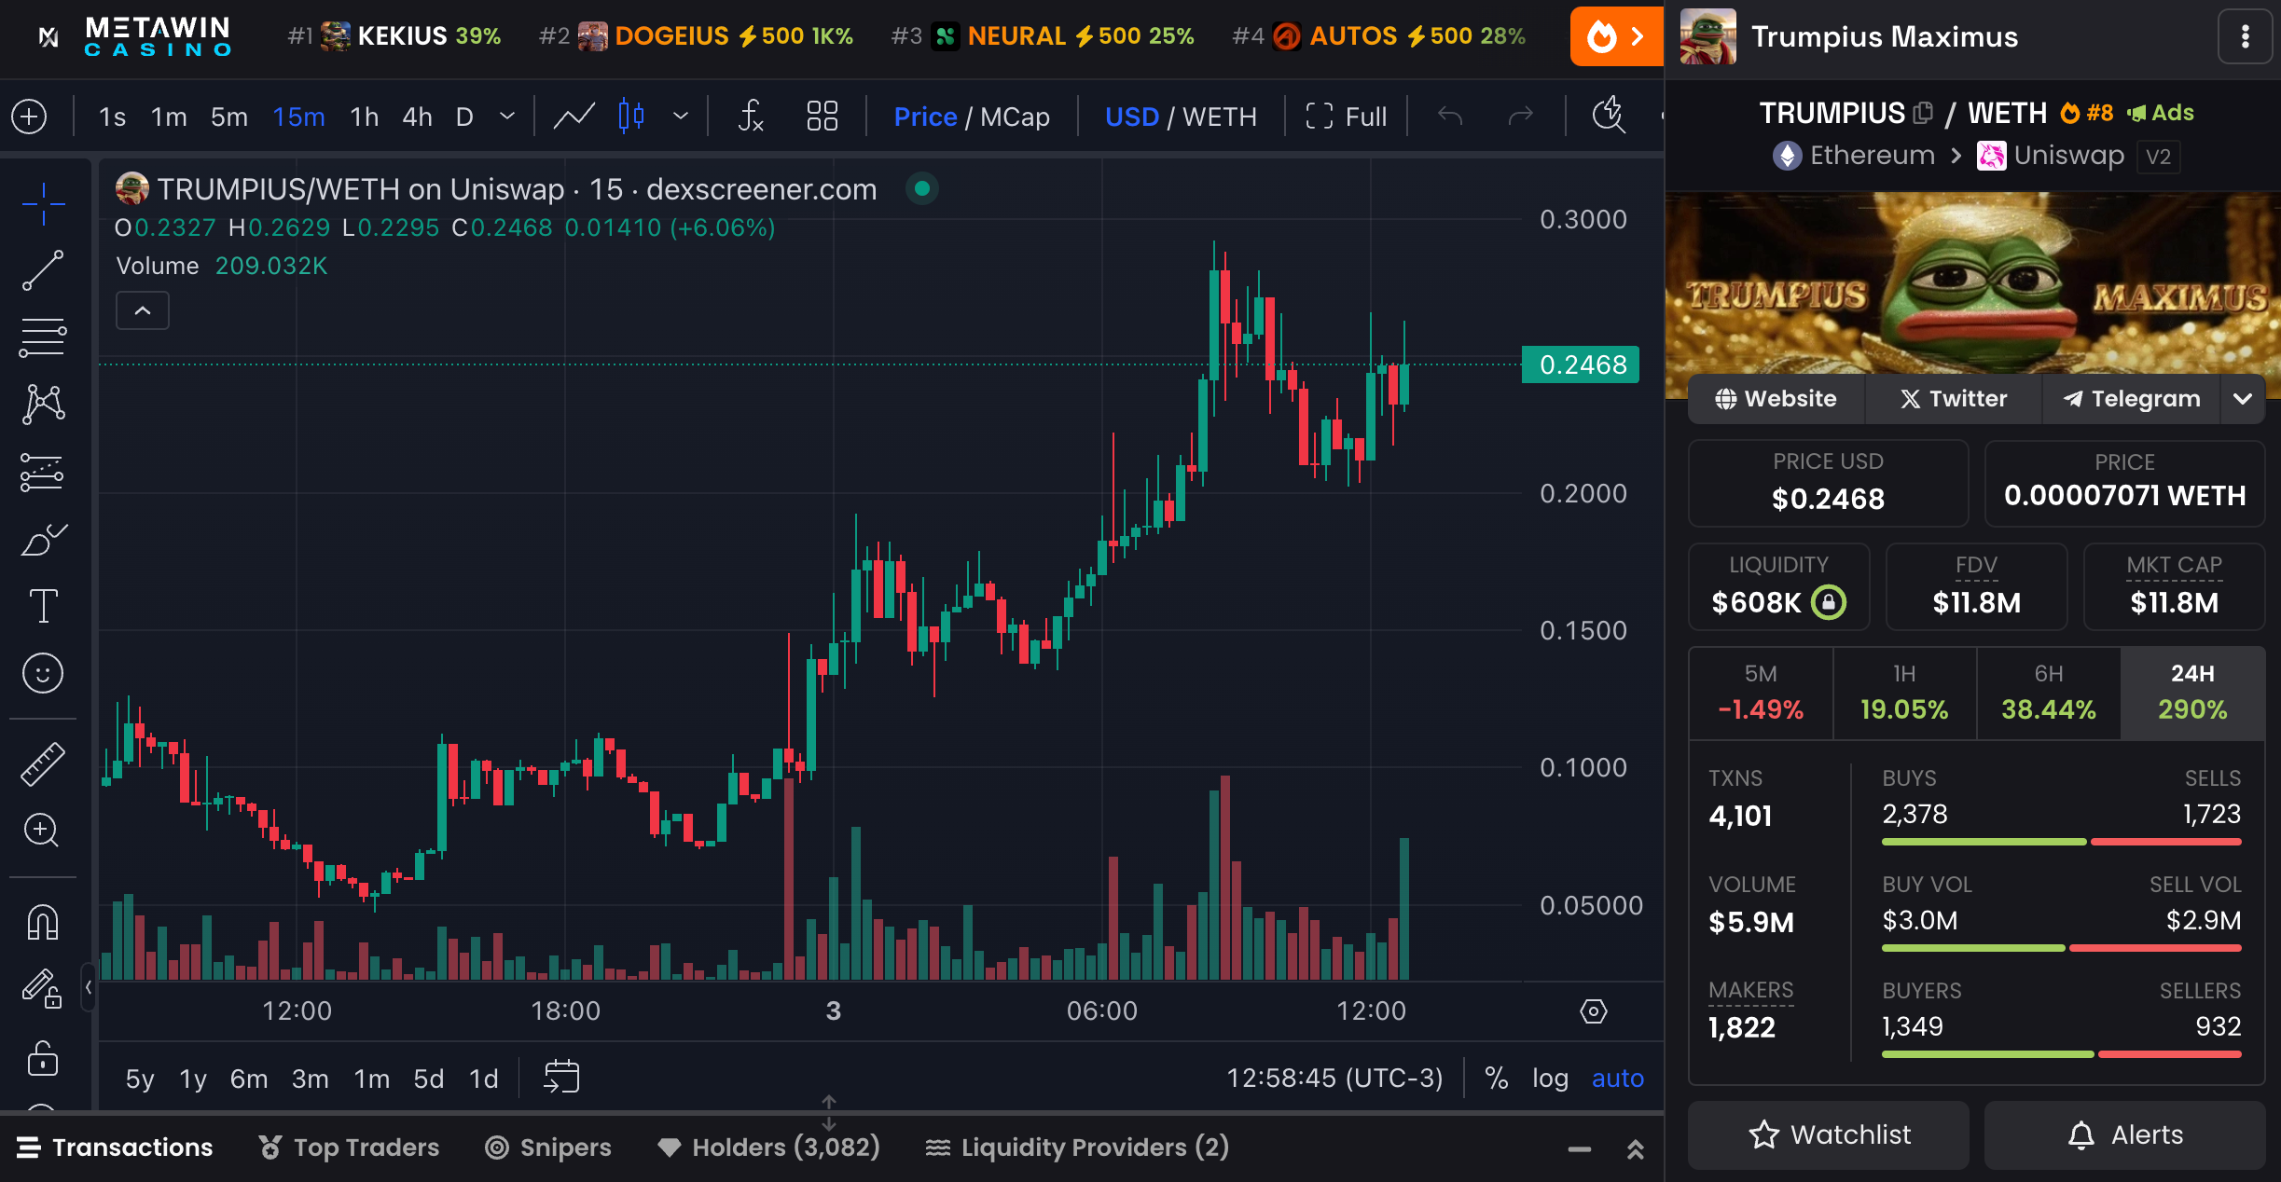The width and height of the screenshot is (2281, 1182).
Task: Copy TRUMPIUS token address icon
Action: 1923,113
